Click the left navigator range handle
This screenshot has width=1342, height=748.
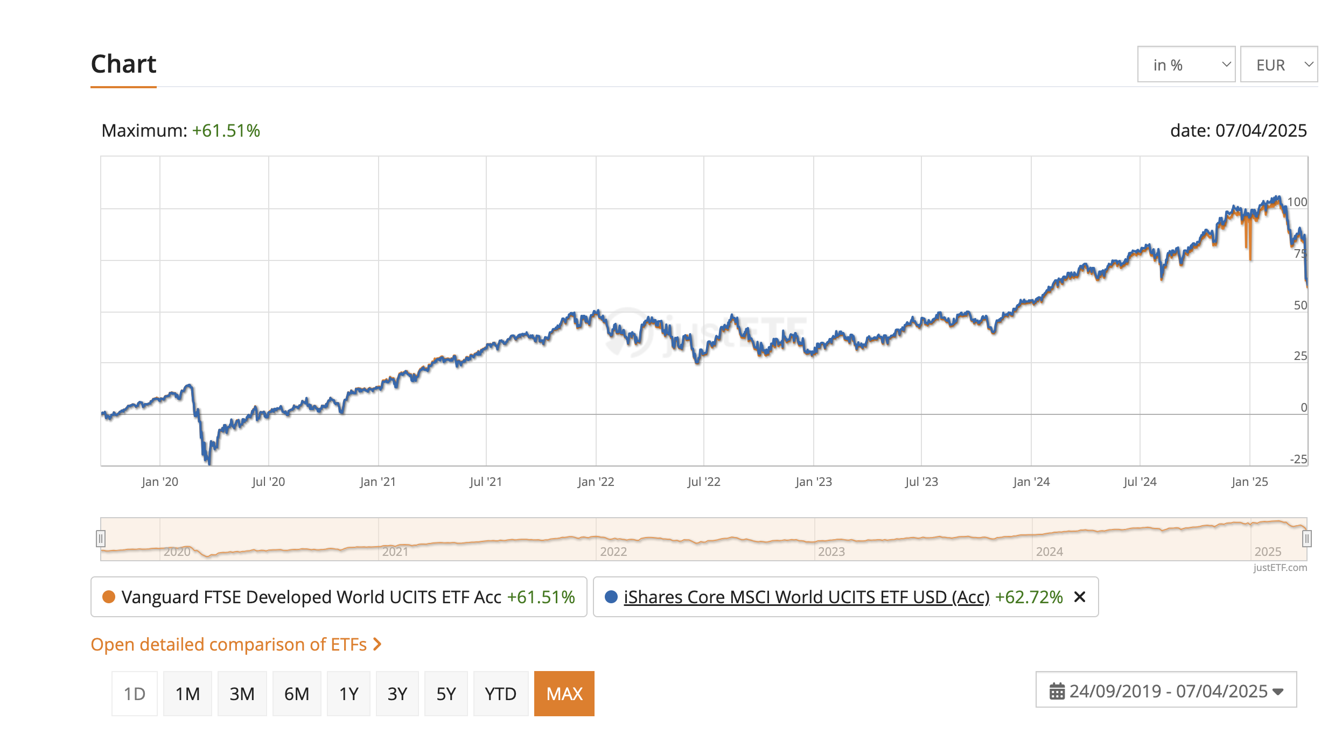pos(101,538)
